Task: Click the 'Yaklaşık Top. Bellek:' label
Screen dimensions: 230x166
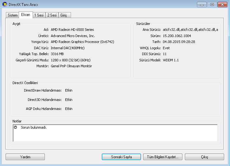Action: click(34, 54)
